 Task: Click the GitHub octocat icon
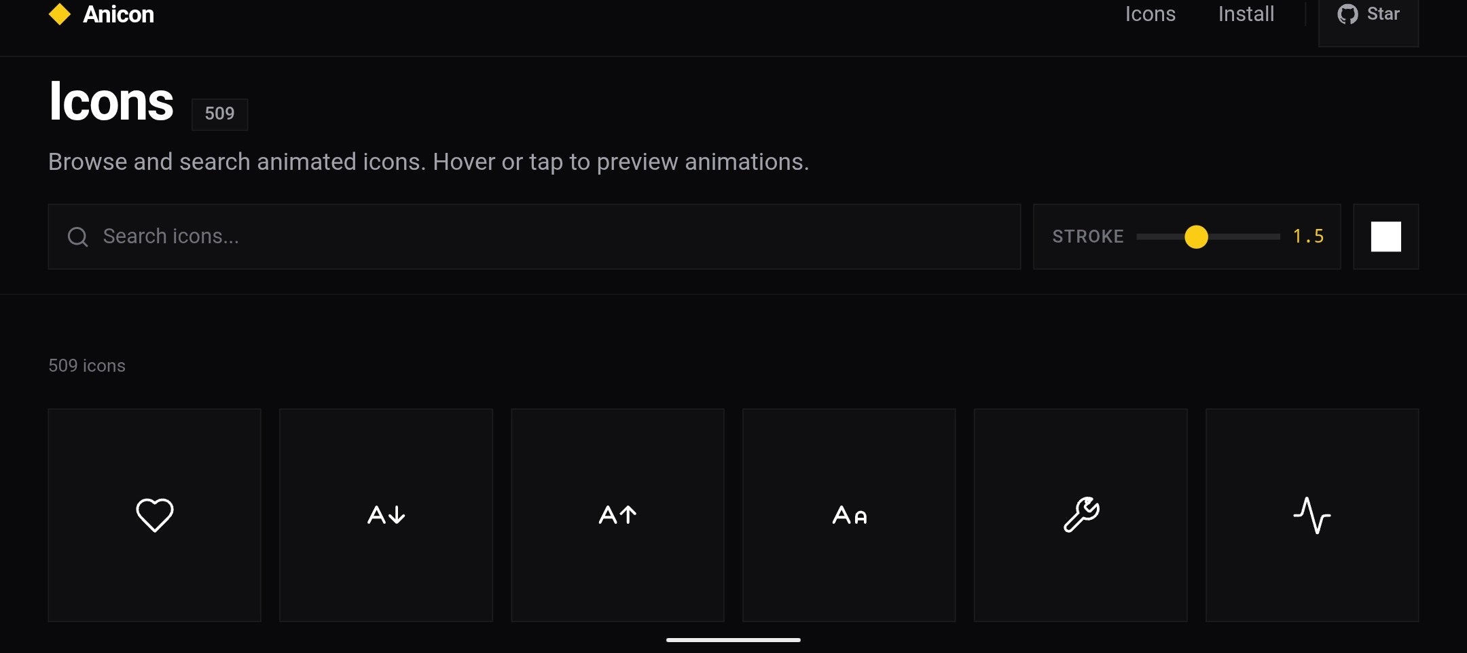pos(1347,14)
